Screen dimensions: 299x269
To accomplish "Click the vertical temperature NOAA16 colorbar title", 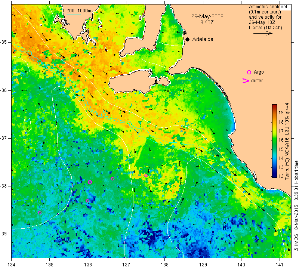I will click(287, 142).
